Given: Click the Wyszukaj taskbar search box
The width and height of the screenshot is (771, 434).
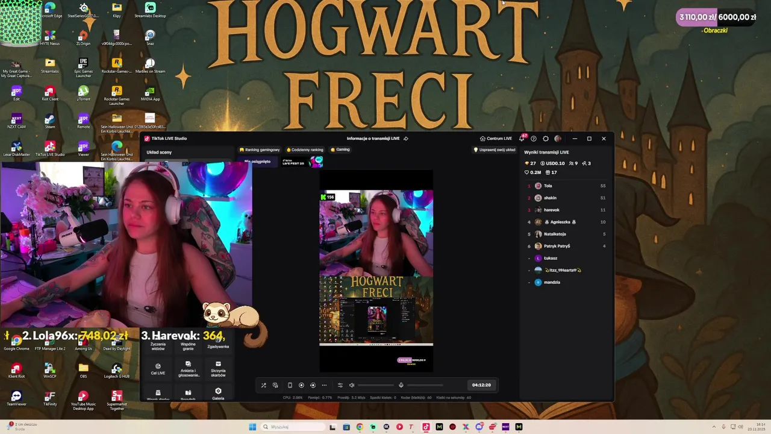Looking at the screenshot, I should click(x=292, y=427).
